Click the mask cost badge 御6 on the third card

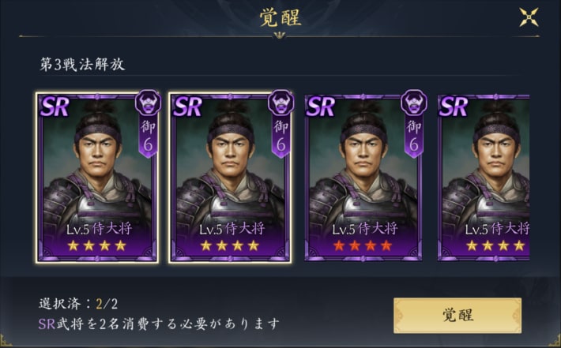pos(414,124)
